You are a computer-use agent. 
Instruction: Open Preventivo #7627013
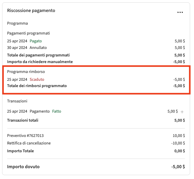[27, 135]
